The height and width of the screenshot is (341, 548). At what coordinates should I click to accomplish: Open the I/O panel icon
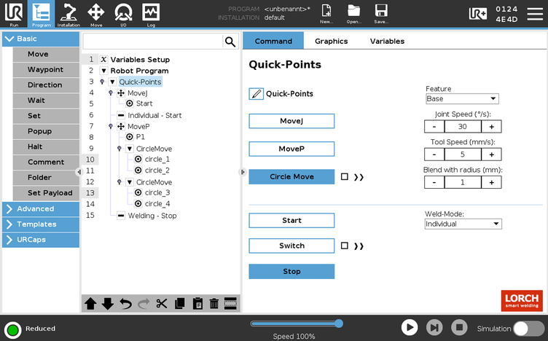123,14
